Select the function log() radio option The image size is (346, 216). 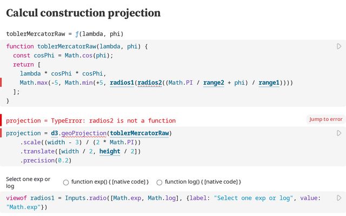[159, 182]
